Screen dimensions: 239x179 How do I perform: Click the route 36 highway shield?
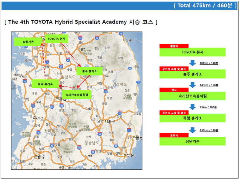pyautogui.click(x=130, y=68)
